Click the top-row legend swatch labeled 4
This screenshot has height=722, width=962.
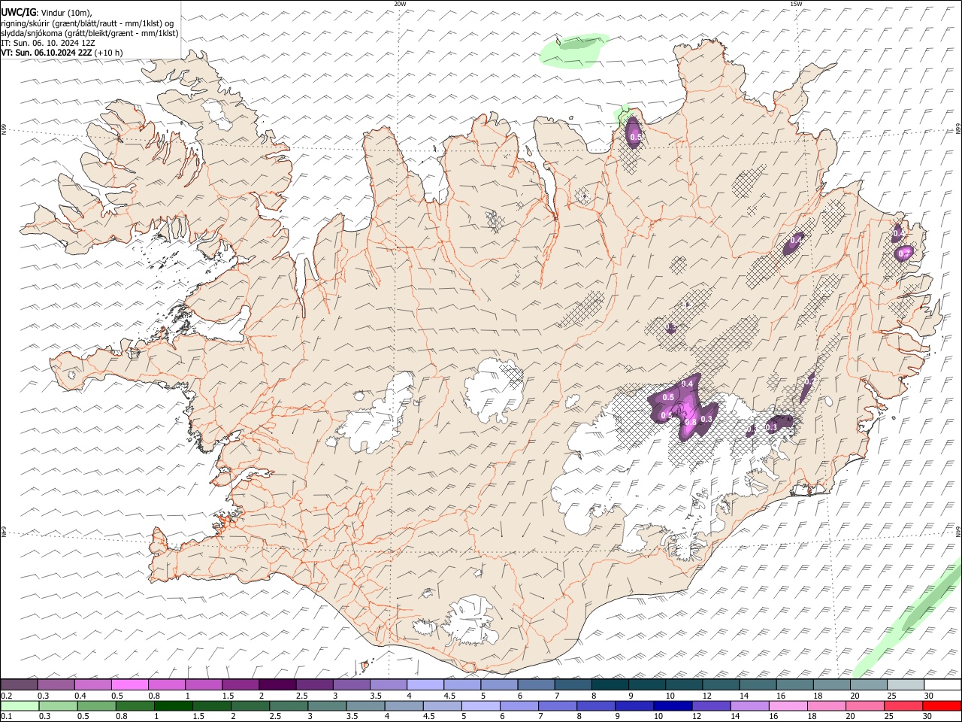(x=425, y=684)
